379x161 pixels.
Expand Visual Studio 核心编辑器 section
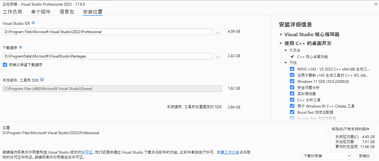pyautogui.click(x=281, y=35)
